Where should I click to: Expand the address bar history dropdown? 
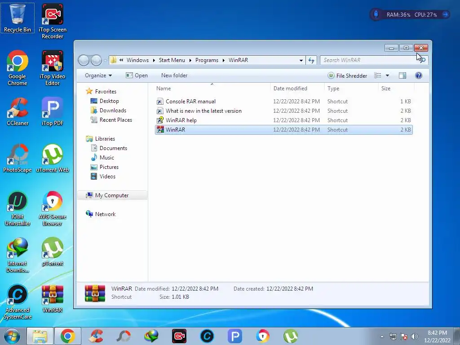click(x=301, y=61)
